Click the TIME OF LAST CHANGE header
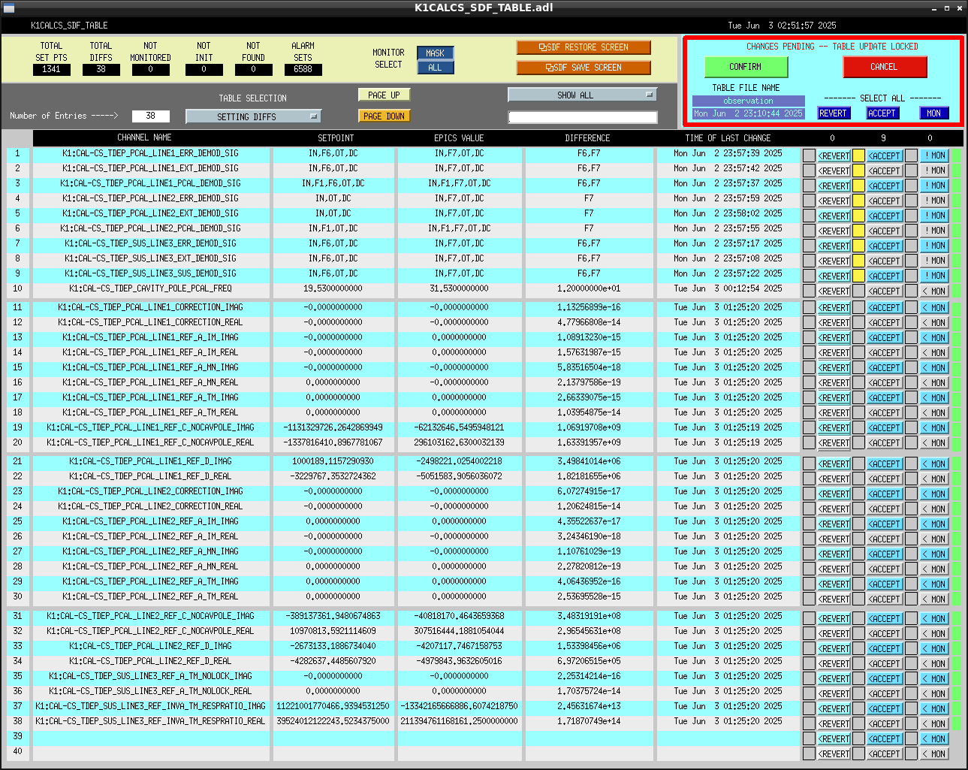This screenshot has width=968, height=770. click(728, 138)
